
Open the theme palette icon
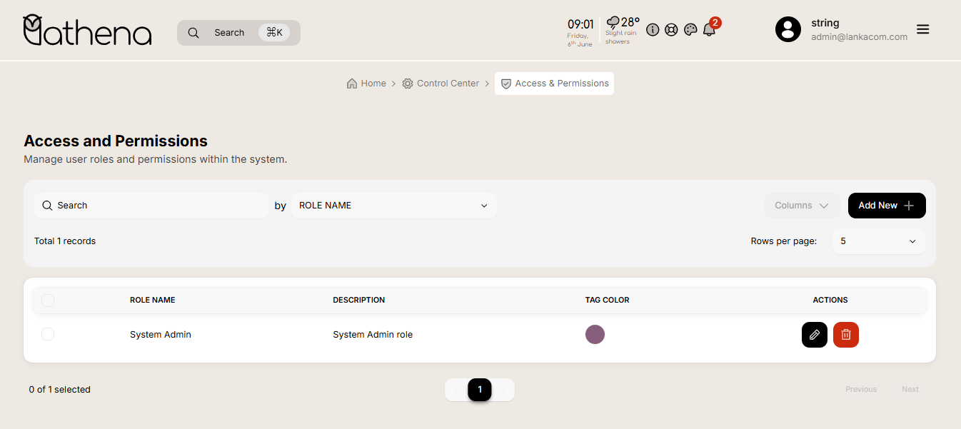click(x=690, y=30)
